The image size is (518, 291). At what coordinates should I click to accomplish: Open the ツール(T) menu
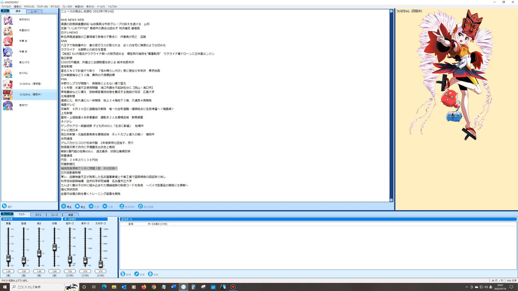tap(101, 6)
